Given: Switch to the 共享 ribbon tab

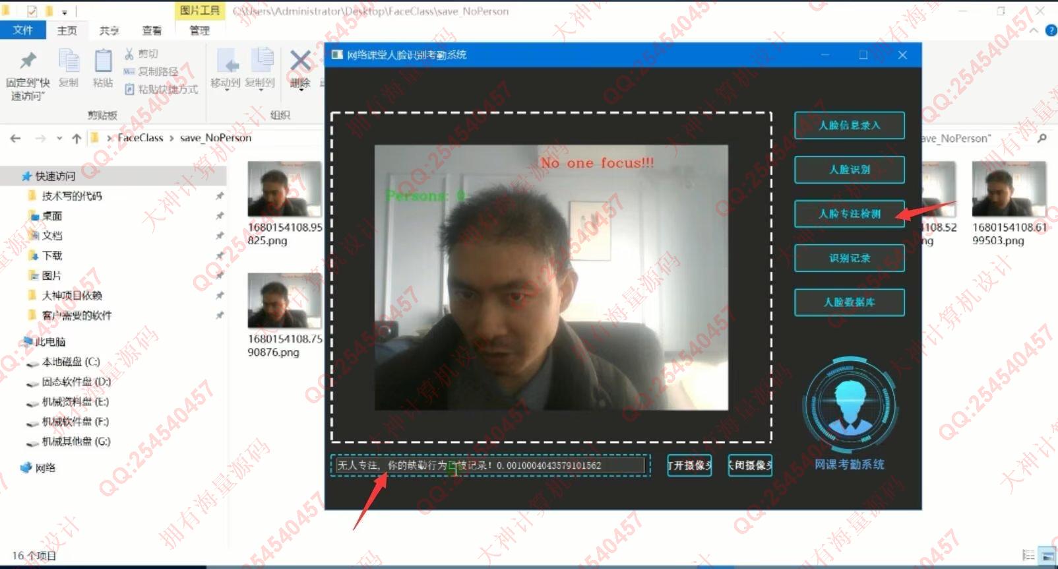Looking at the screenshot, I should [x=109, y=30].
